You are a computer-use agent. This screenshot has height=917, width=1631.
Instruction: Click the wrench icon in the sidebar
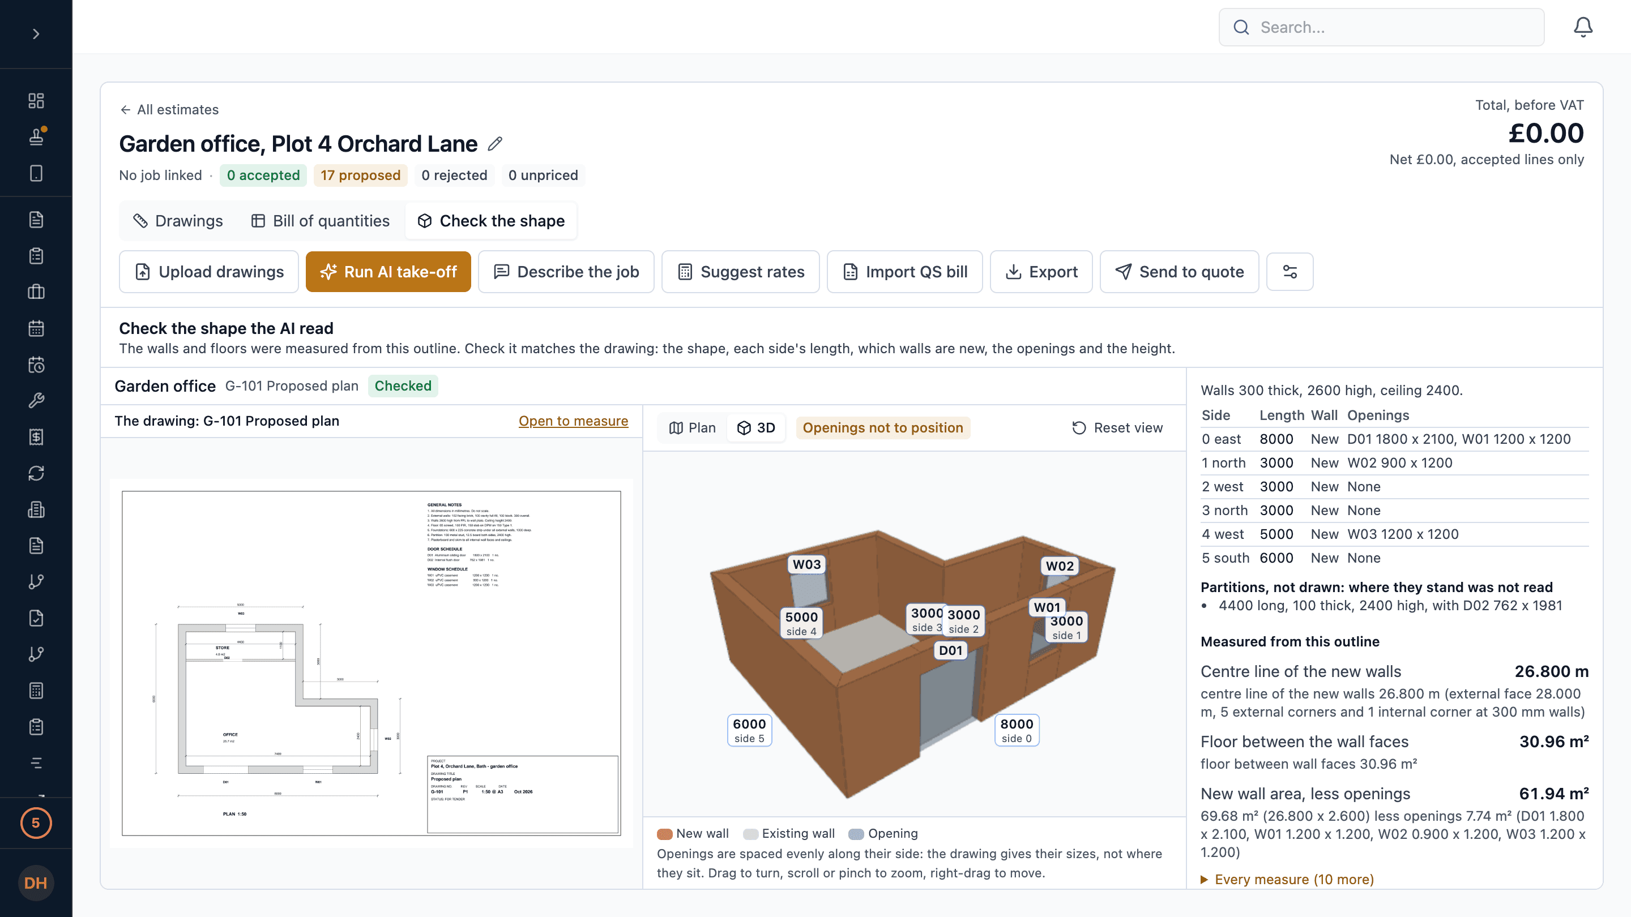point(36,401)
